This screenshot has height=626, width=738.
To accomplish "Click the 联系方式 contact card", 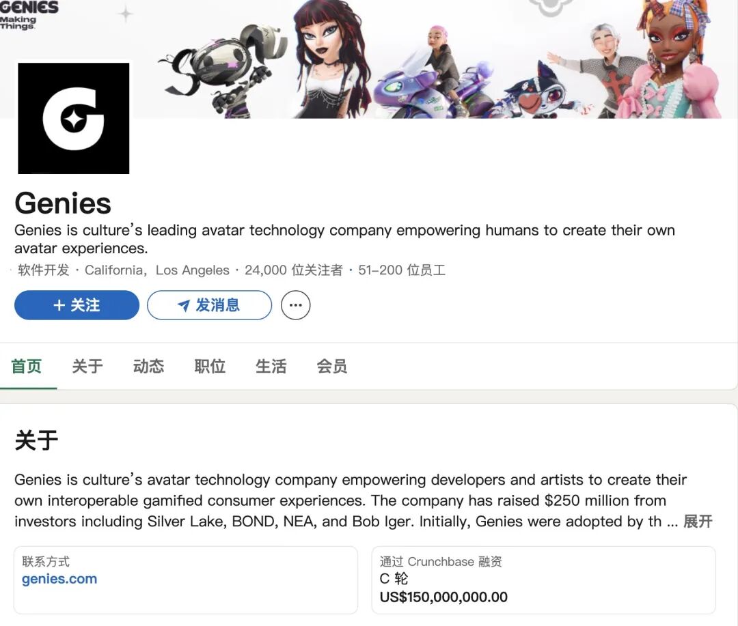I will pos(186,580).
